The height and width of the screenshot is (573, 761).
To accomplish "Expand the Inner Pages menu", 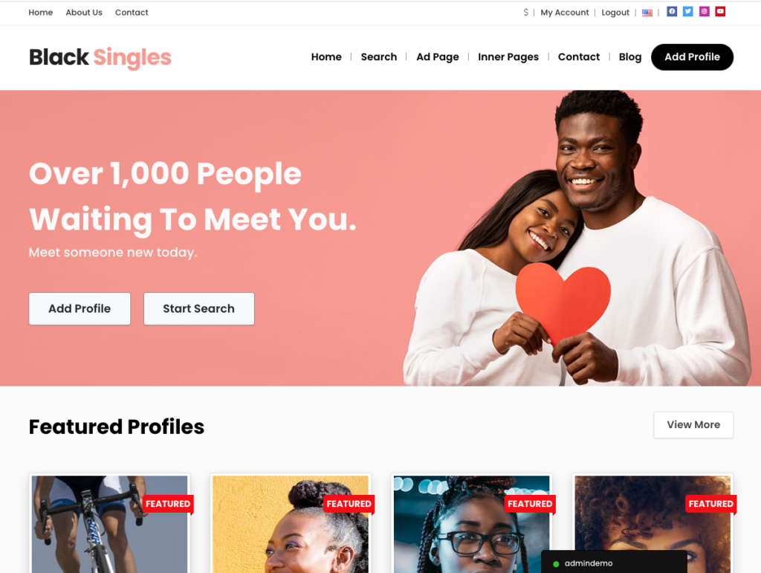I will (508, 56).
